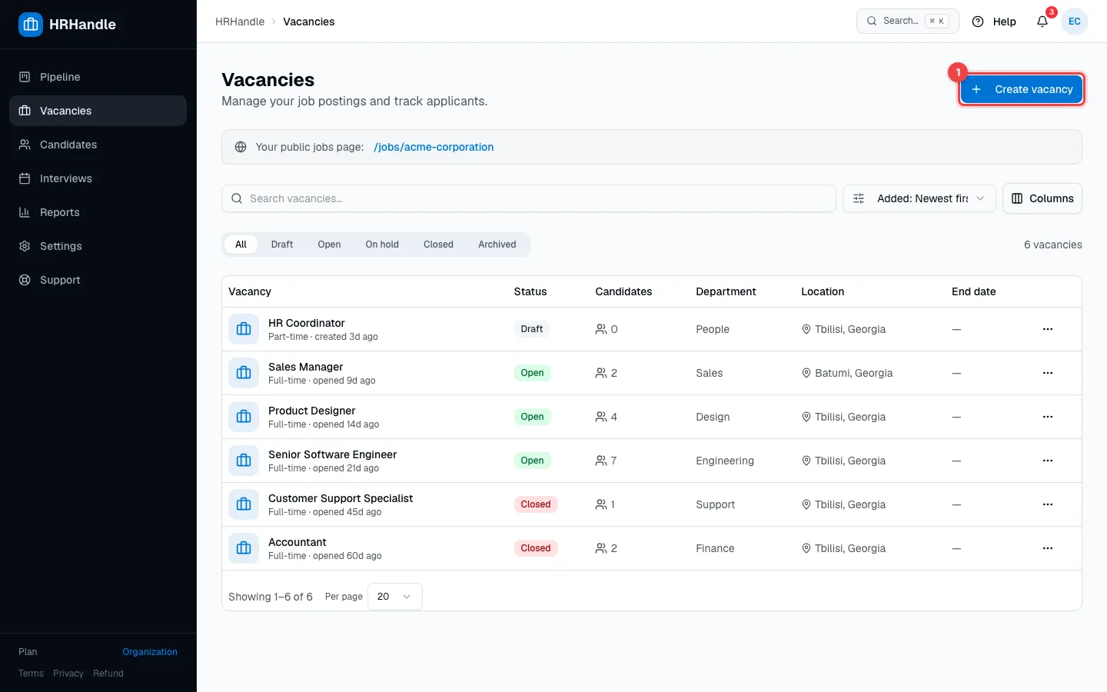
Task: Open Settings gear in sidebar
Action: (25, 246)
